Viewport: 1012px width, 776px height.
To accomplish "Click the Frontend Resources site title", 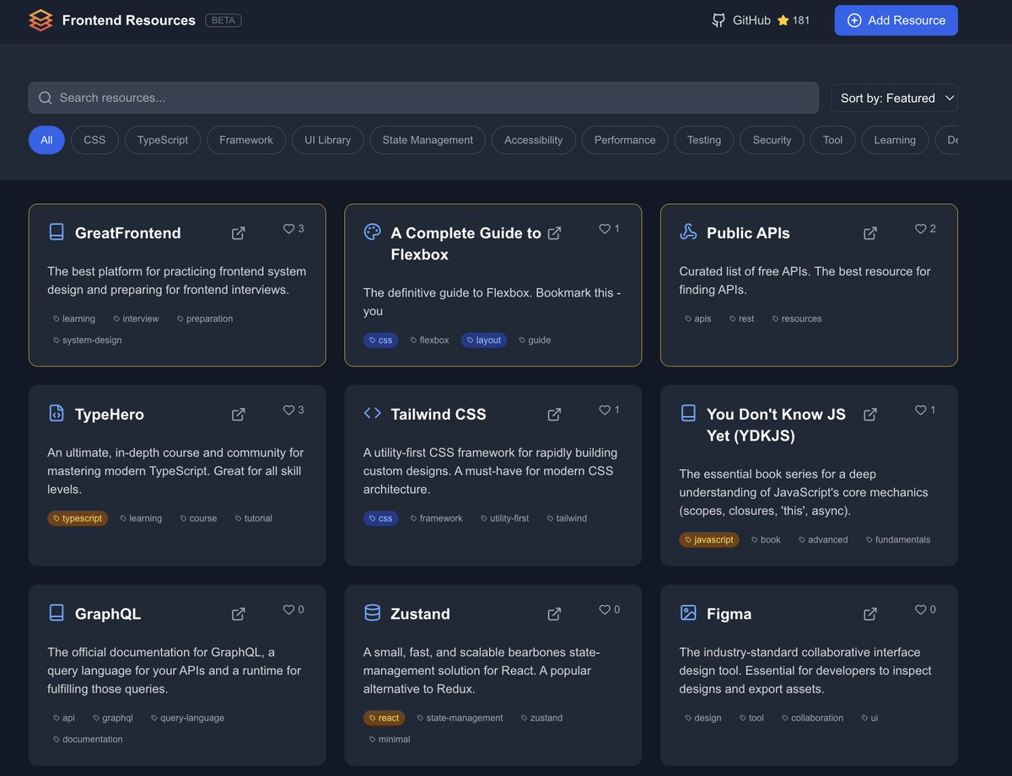I will [x=129, y=20].
